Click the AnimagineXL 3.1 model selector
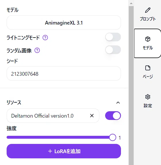The height and width of the screenshot is (165, 161). tap(64, 23)
